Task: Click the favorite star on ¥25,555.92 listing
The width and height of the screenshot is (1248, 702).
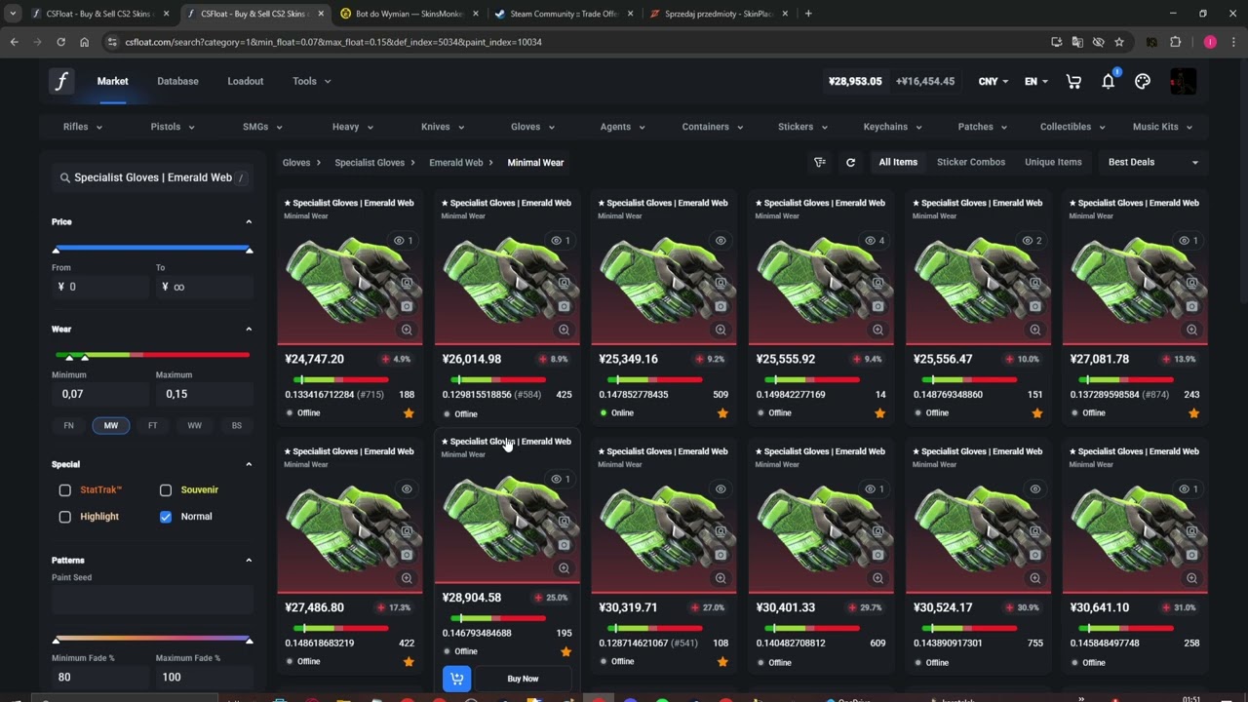Action: coord(879,413)
